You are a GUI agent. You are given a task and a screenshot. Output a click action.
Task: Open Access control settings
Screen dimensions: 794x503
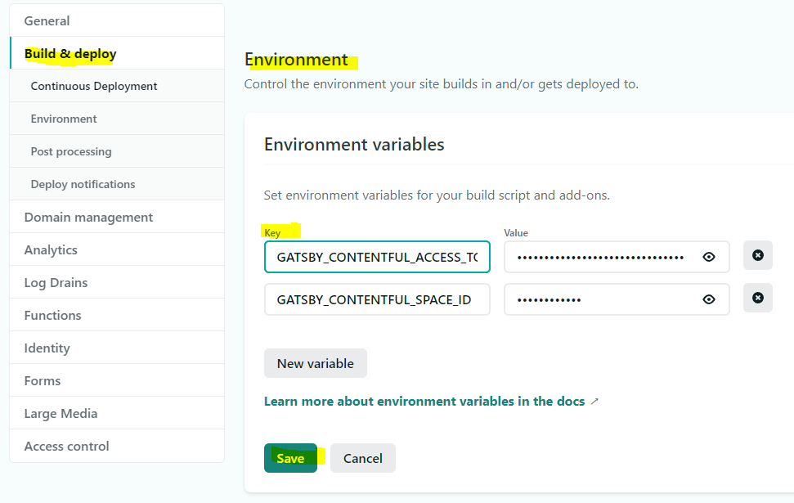(x=117, y=446)
